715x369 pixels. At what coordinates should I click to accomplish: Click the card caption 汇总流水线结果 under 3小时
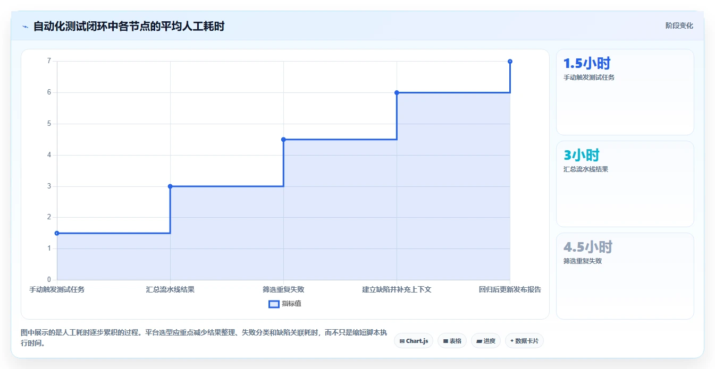tap(586, 169)
